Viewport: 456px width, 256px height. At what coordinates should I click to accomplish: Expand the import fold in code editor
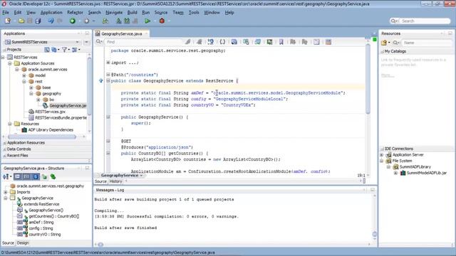[108, 63]
